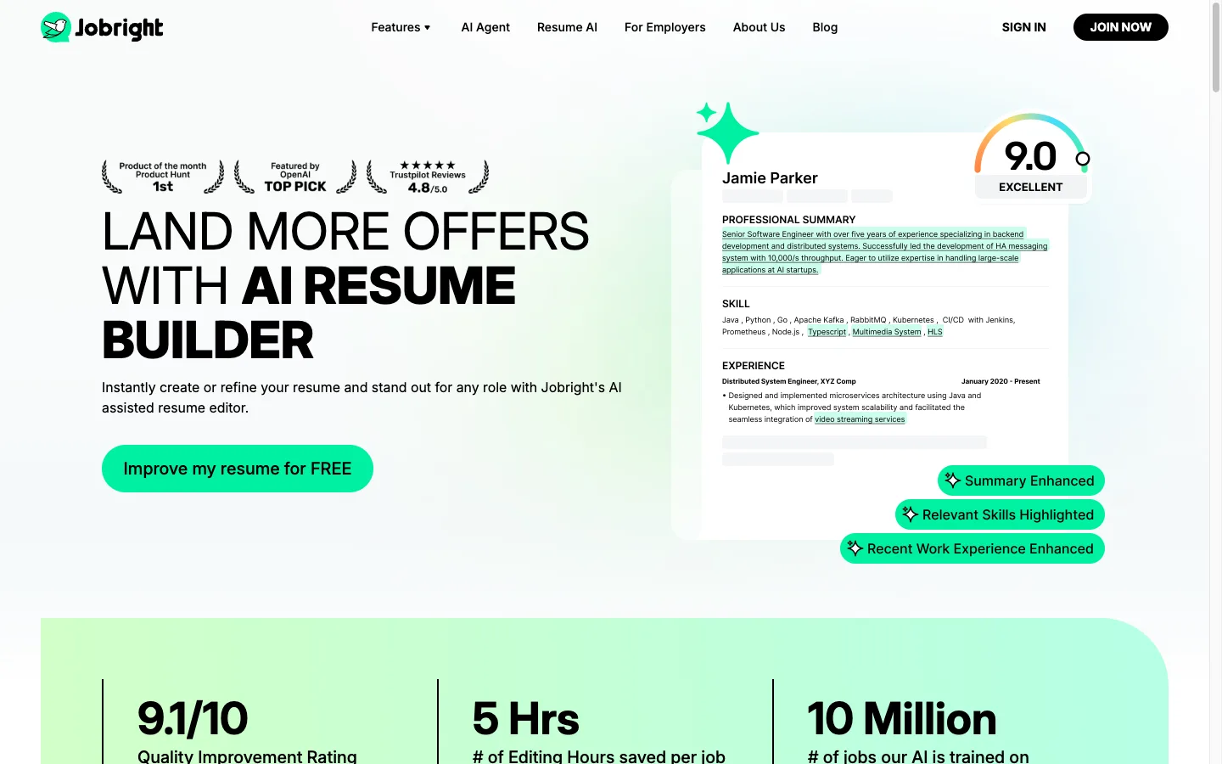
Task: Click the Jobright bird logo icon
Action: pyautogui.click(x=55, y=27)
